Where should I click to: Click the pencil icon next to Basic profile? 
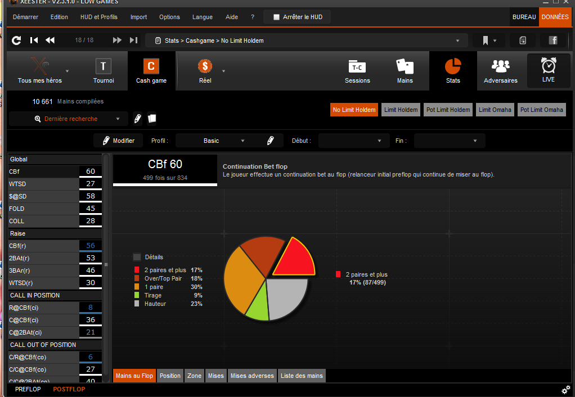(270, 141)
